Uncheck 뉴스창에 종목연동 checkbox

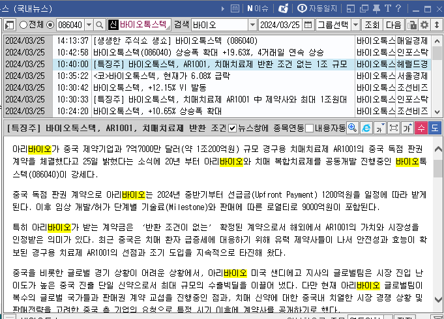pos(232,129)
